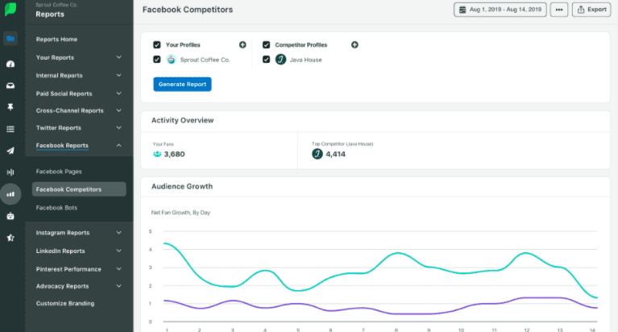Click the Generate Report button

[182, 84]
